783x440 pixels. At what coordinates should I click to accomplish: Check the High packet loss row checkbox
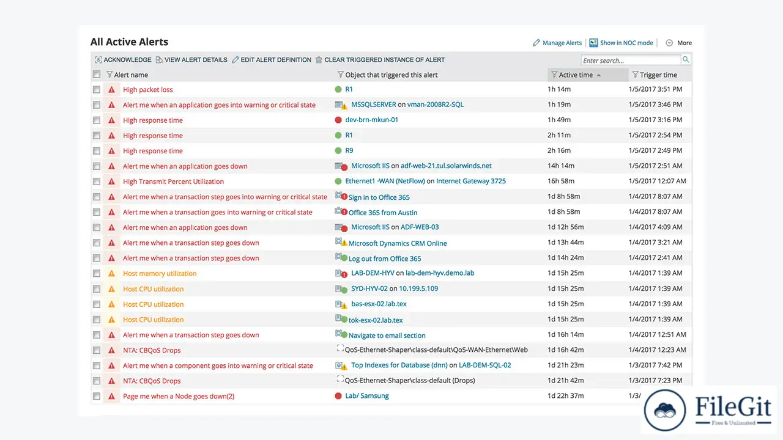pos(97,89)
